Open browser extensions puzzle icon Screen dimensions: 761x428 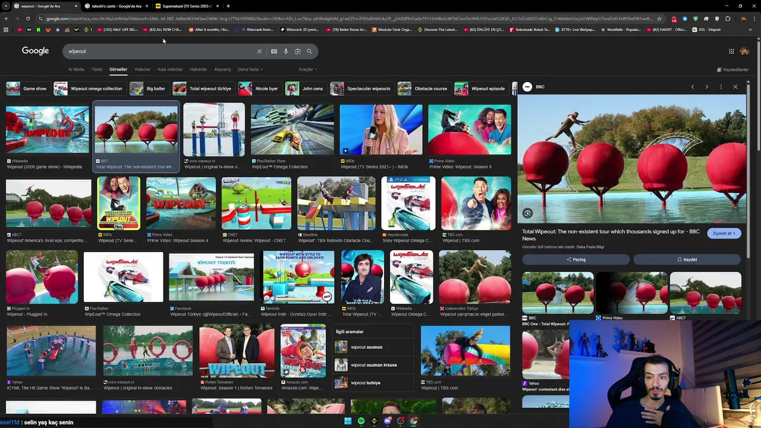coord(728,18)
